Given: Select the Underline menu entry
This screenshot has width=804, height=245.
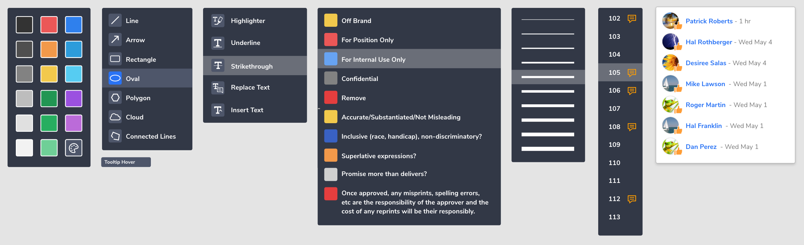Looking at the screenshot, I should 245,43.
